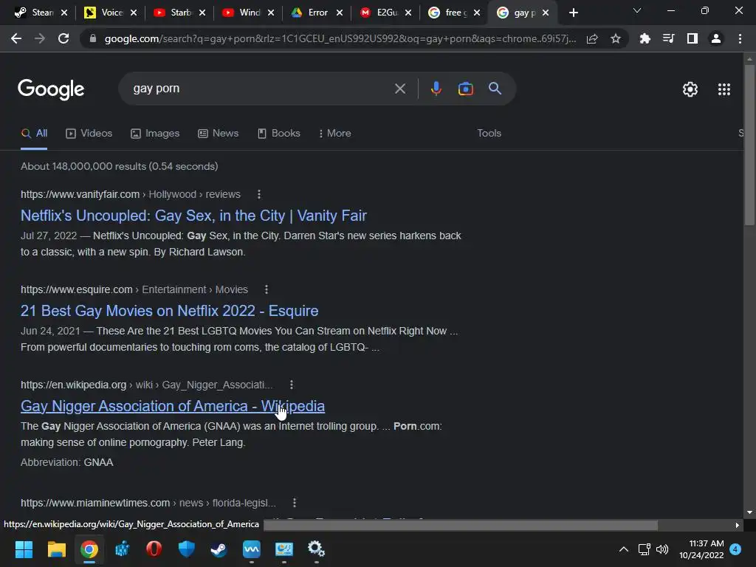Switch to the Starb YouTube tab
Viewport: 756px width, 567px height.
pyautogui.click(x=174, y=13)
